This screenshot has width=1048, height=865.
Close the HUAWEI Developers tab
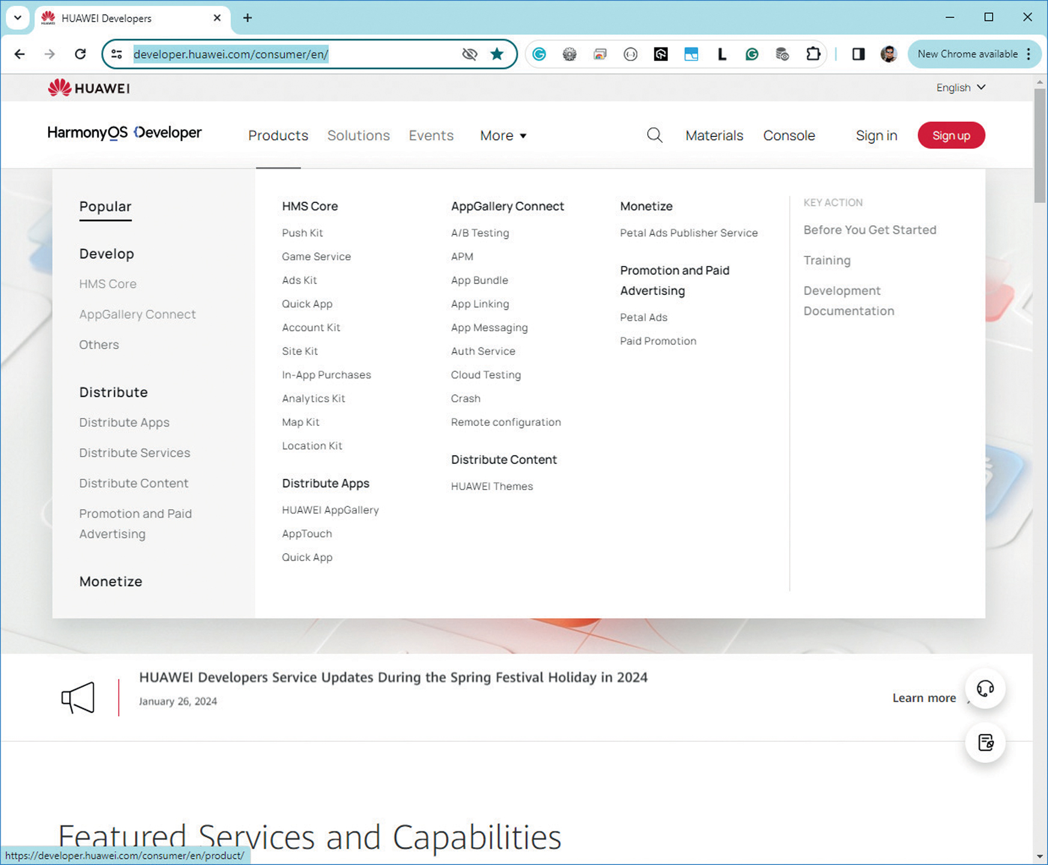coord(217,17)
